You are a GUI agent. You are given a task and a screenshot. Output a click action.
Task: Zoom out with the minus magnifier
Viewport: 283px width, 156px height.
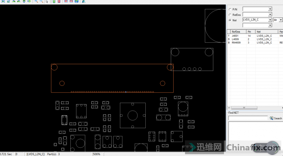coord(41,1)
